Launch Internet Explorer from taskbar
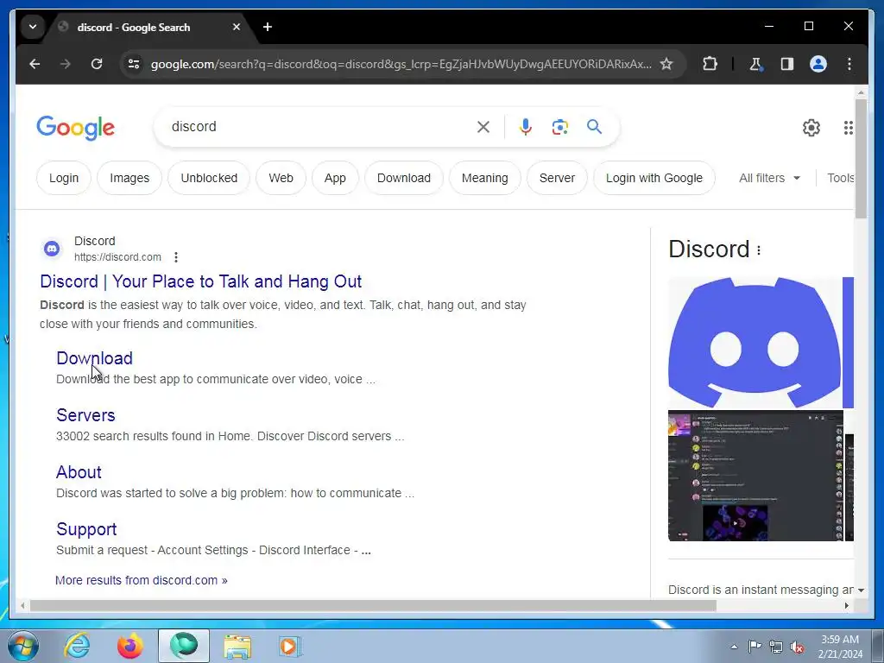 (77, 646)
